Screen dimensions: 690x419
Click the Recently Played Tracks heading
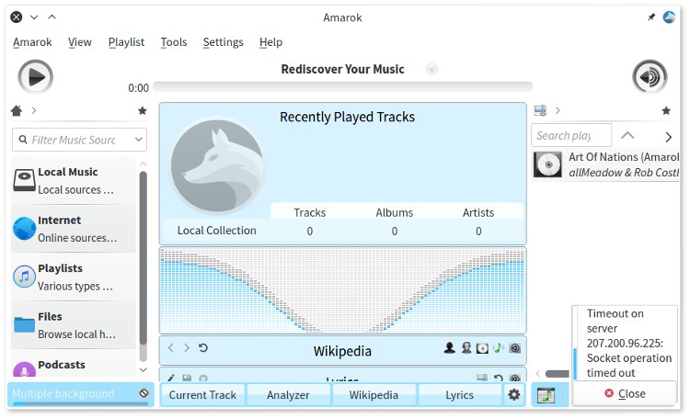(x=347, y=117)
